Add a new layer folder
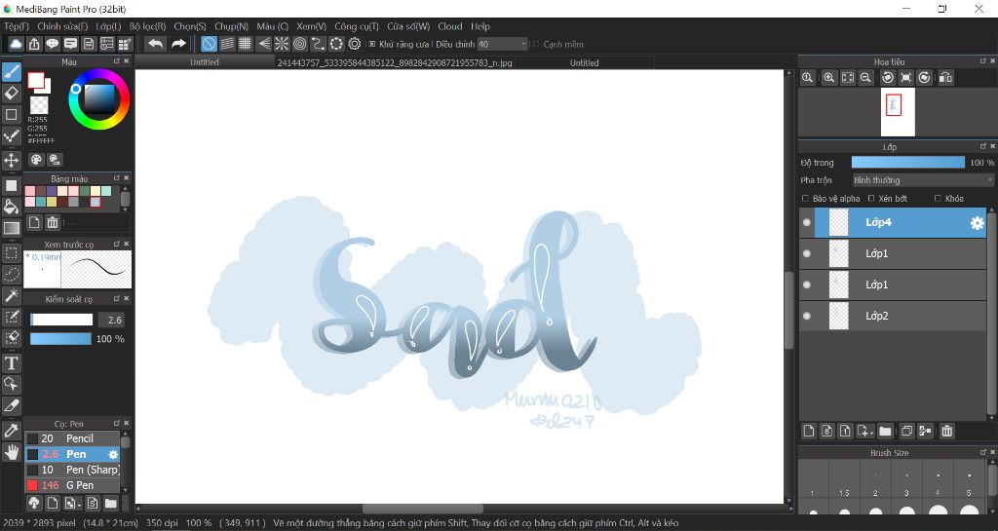The width and height of the screenshot is (998, 531). tap(885, 432)
